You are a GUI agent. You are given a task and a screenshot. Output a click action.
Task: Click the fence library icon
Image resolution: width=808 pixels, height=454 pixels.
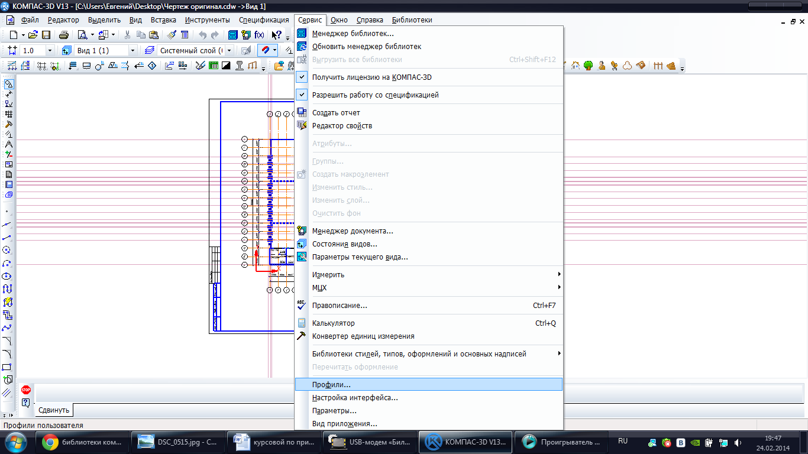coord(658,66)
